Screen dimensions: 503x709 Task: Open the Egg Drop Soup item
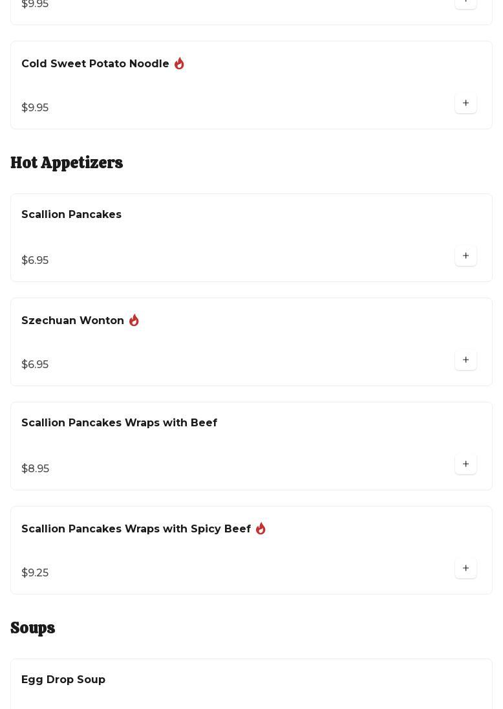click(63, 679)
